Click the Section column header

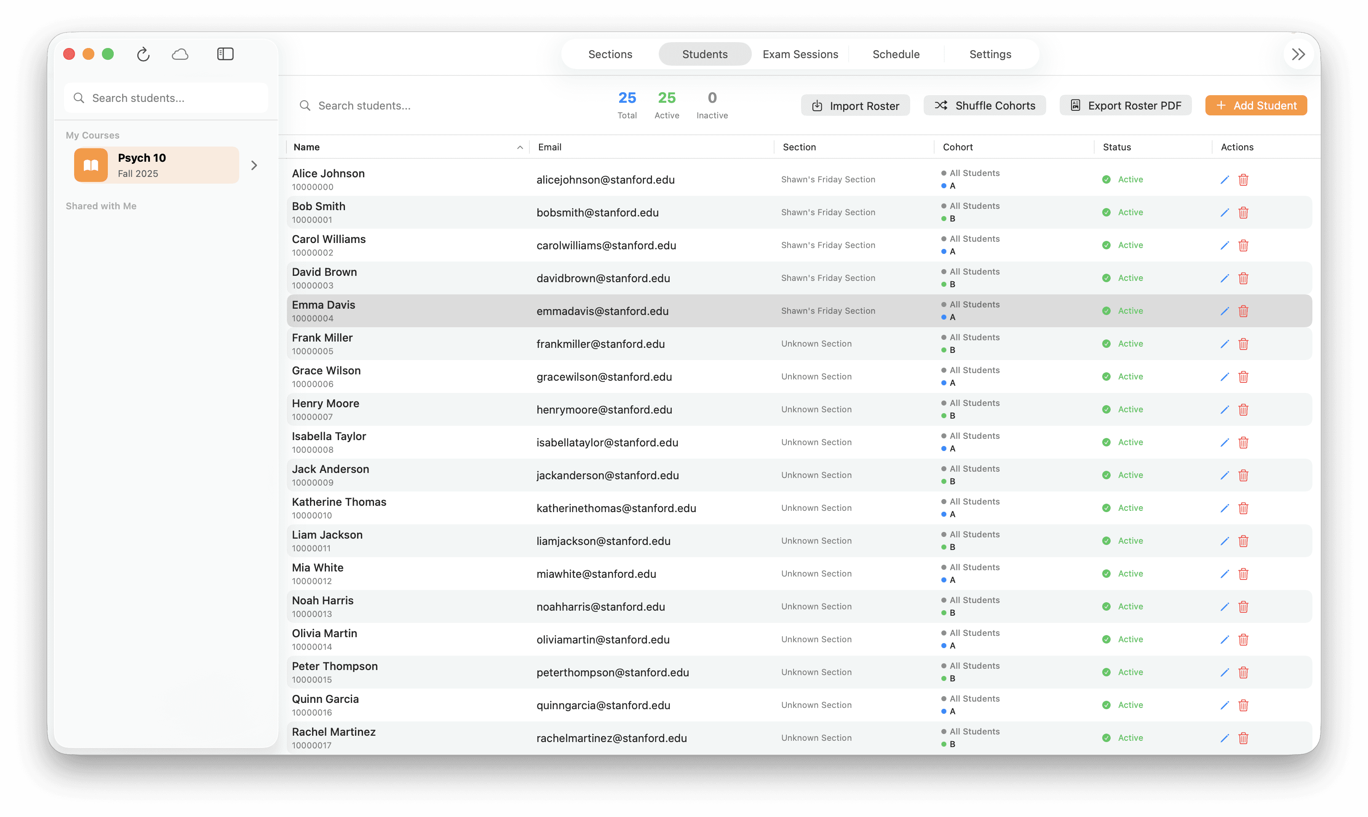pyautogui.click(x=799, y=147)
